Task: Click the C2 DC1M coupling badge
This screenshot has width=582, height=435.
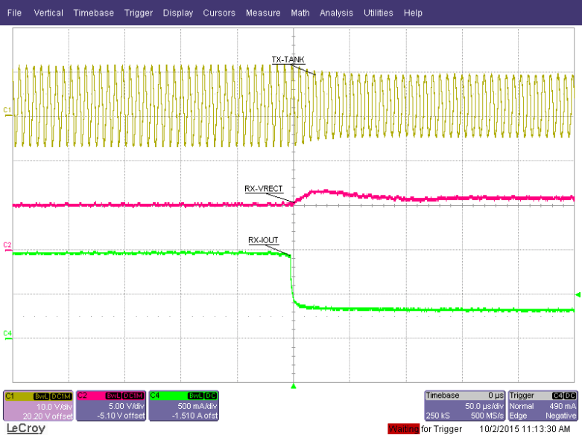Action: coord(133,396)
